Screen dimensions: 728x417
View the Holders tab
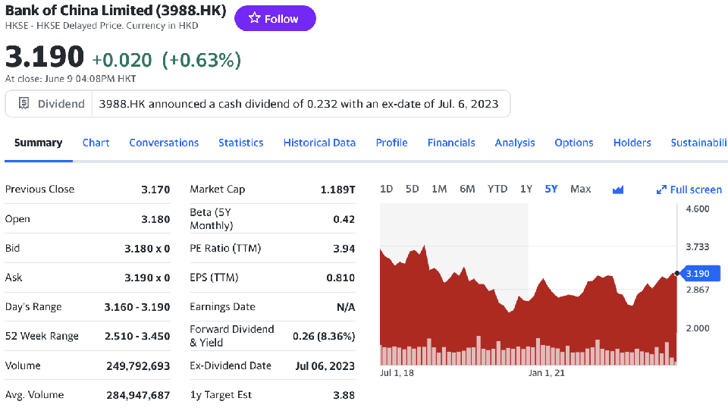pos(632,143)
